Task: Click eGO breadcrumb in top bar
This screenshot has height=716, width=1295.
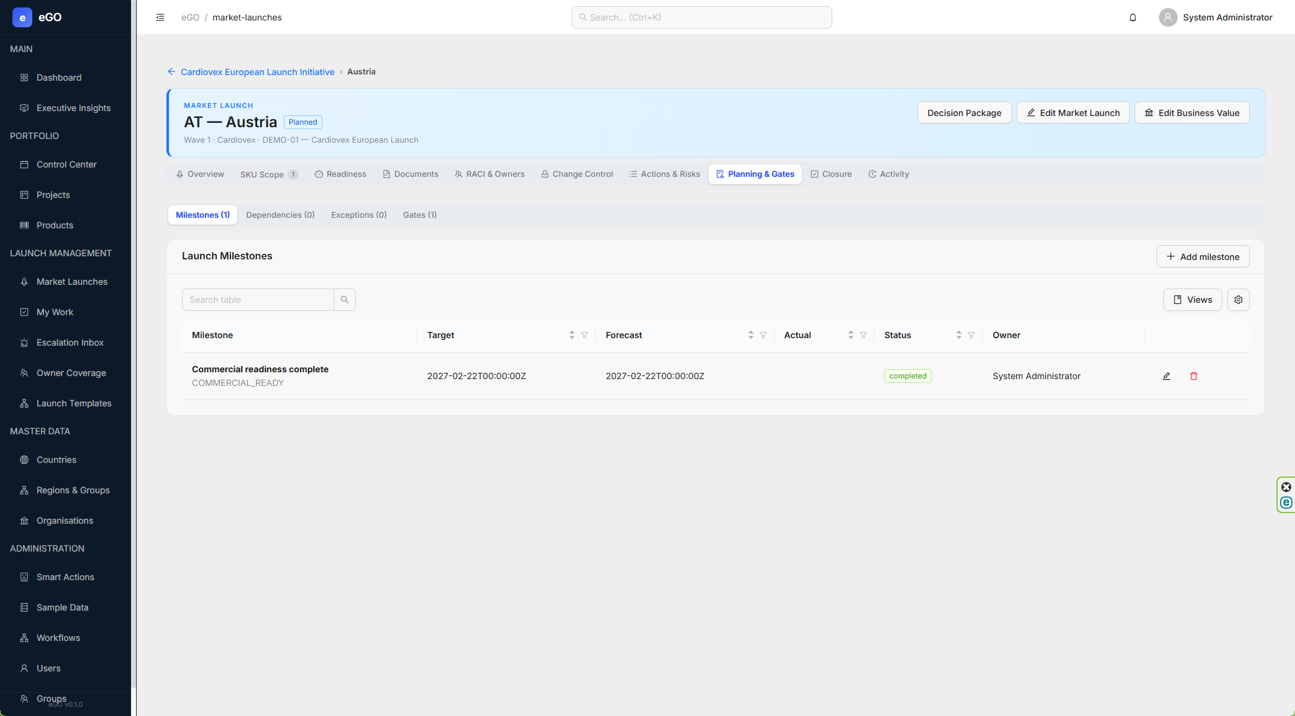Action: (x=190, y=17)
